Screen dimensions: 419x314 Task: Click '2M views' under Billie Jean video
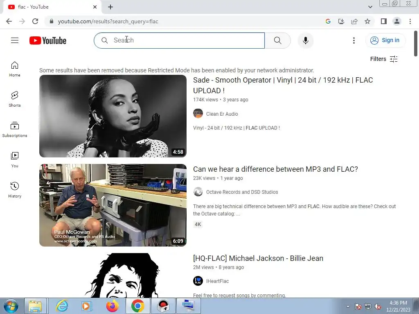[203, 267]
